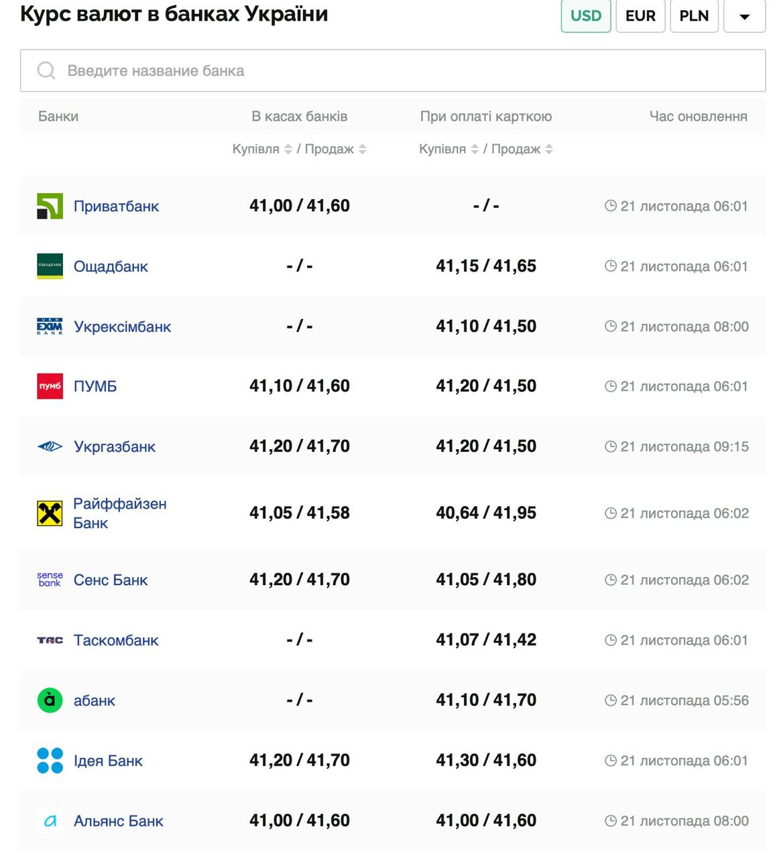Click the При оплаті карткою column header
This screenshot has width=783, height=858.
[x=485, y=117]
